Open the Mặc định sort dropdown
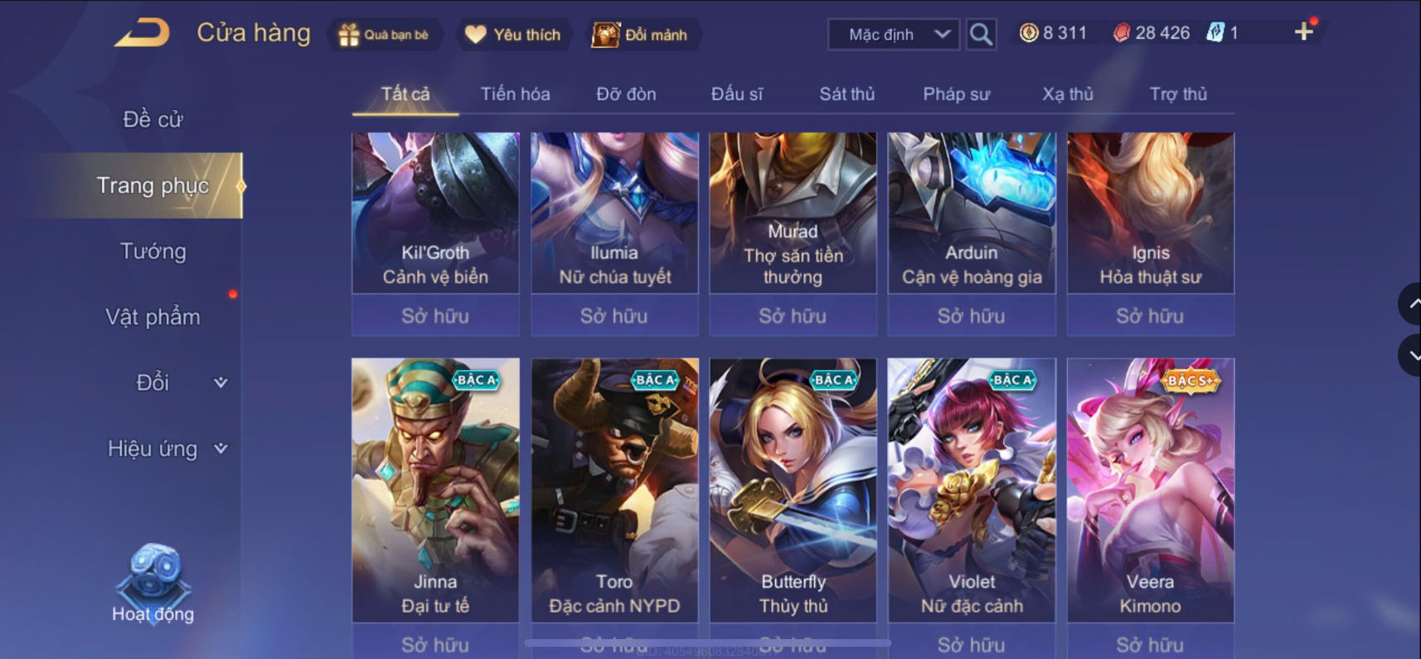Viewport: 1421px width, 659px height. pos(894,35)
